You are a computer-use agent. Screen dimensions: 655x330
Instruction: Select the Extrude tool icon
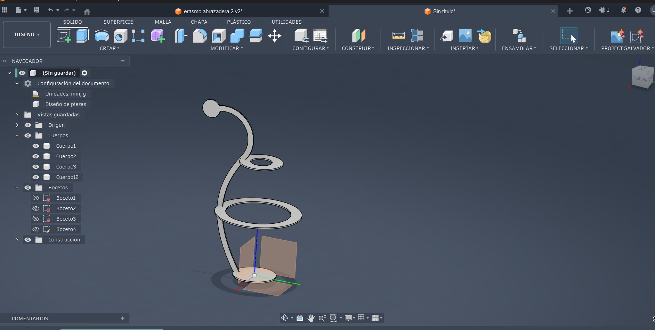(x=83, y=36)
